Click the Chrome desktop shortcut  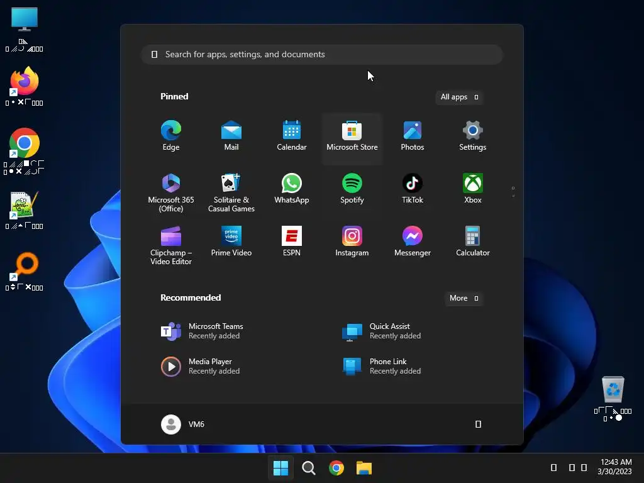[x=25, y=150]
